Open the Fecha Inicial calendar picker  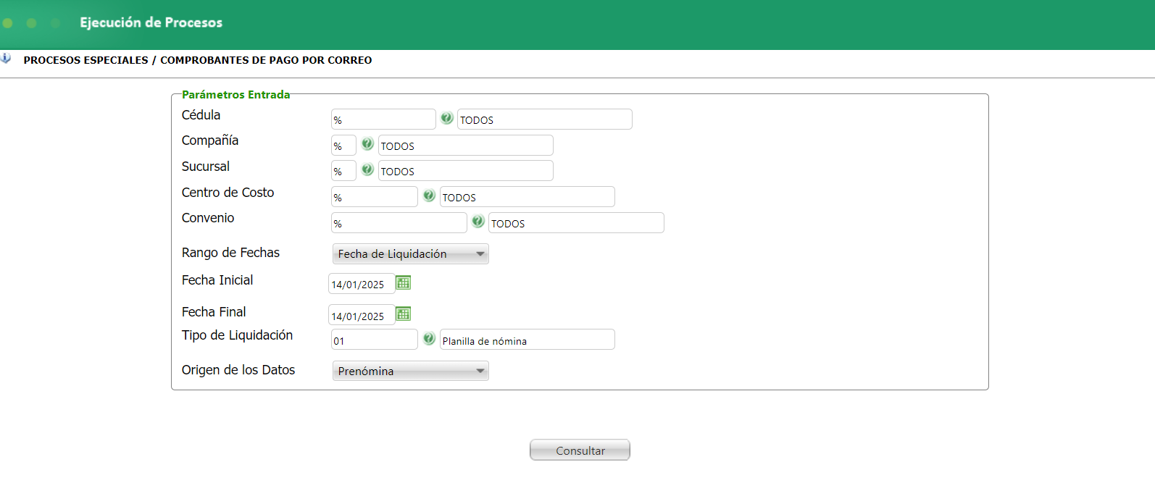pyautogui.click(x=404, y=282)
